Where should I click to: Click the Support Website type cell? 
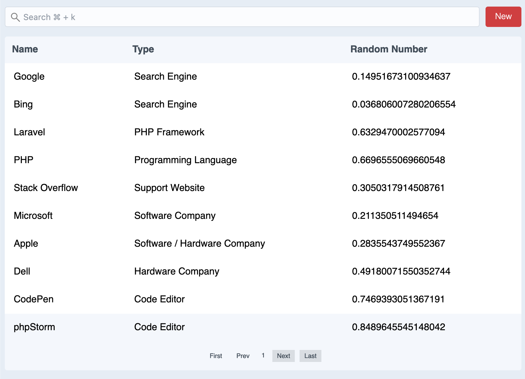[x=169, y=188]
